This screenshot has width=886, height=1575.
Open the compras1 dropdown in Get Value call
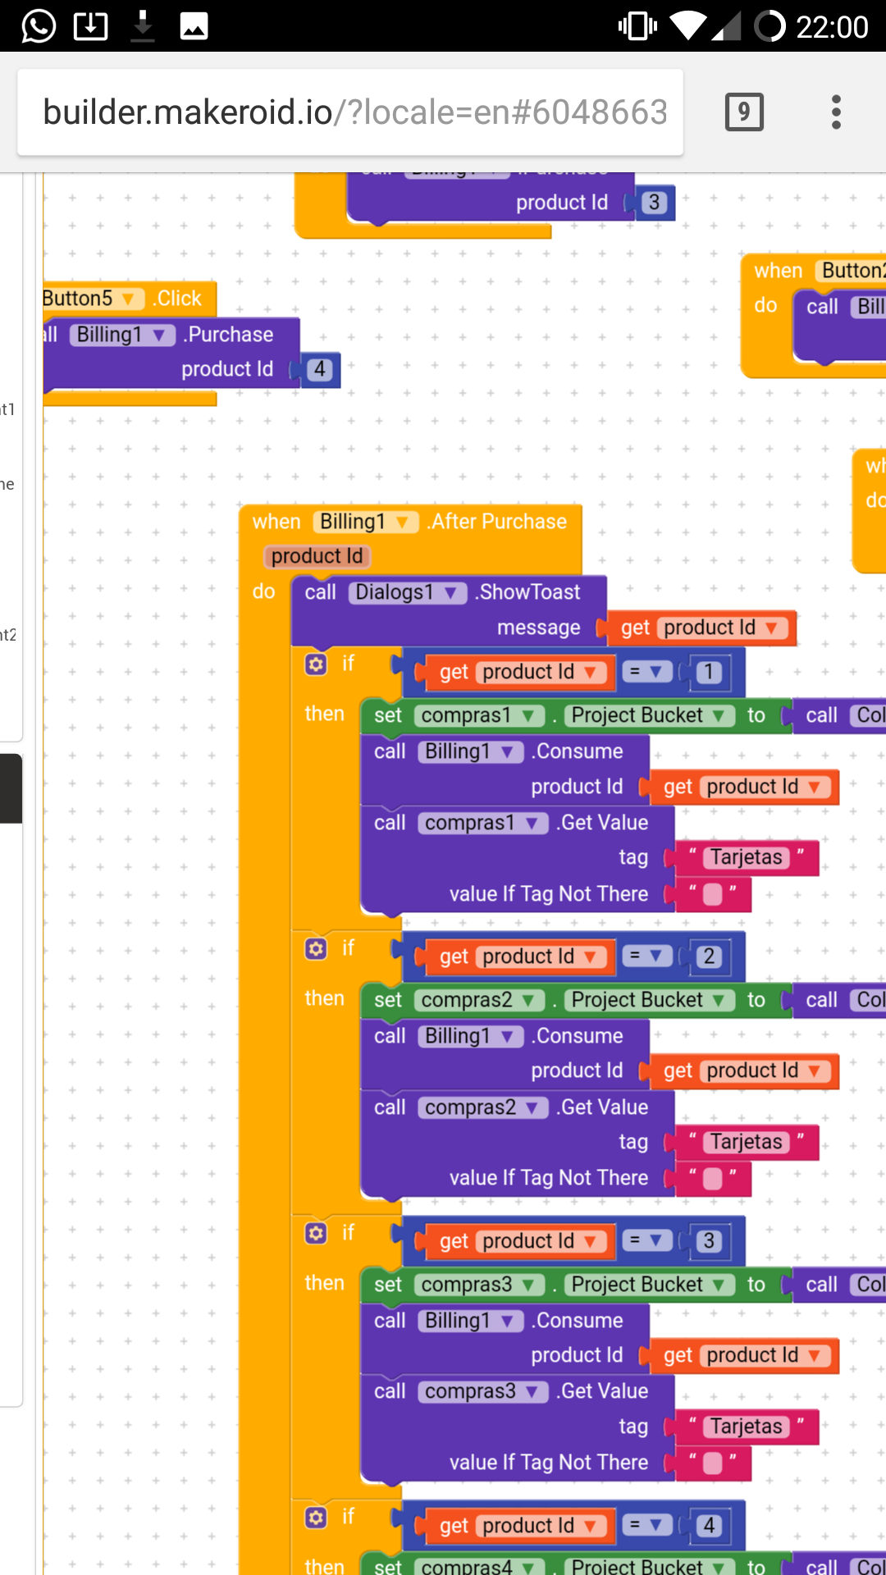click(x=483, y=823)
